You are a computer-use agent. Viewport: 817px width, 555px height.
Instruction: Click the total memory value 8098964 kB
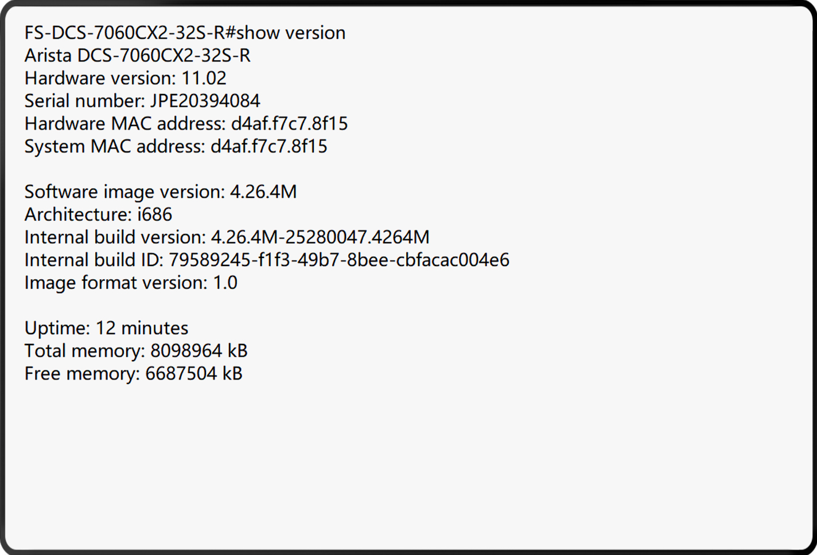pos(199,351)
